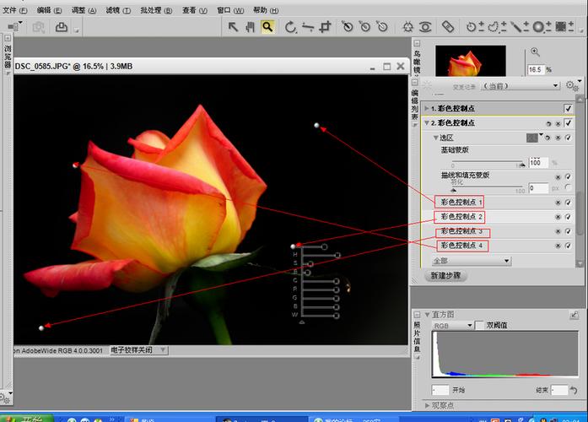Click the histogram reset arrow icon
This screenshot has width=588, height=422.
[x=574, y=390]
